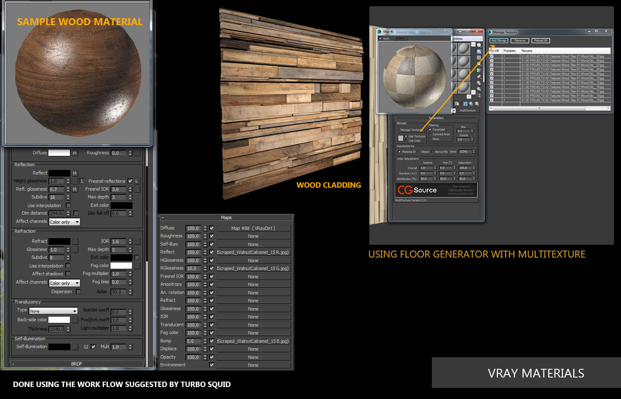Click the Map #88 (VRayDirt) diffuse map button
This screenshot has height=399, width=621.
pyautogui.click(x=253, y=228)
